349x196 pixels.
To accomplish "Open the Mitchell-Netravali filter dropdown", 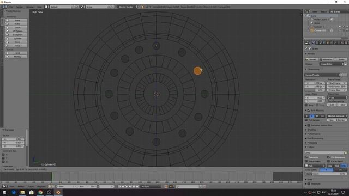I will [x=337, y=116].
